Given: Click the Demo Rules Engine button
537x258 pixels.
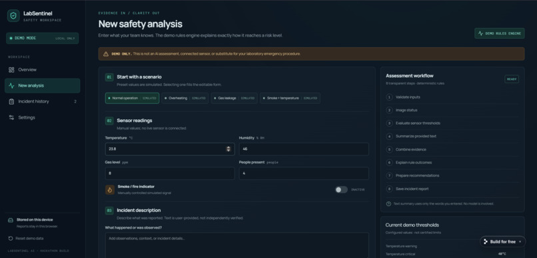Looking at the screenshot, I should pyautogui.click(x=499, y=33).
